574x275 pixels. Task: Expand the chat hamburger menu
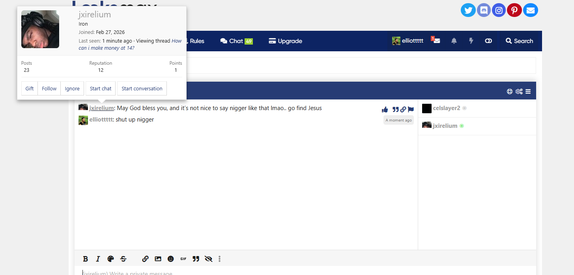pos(528,92)
